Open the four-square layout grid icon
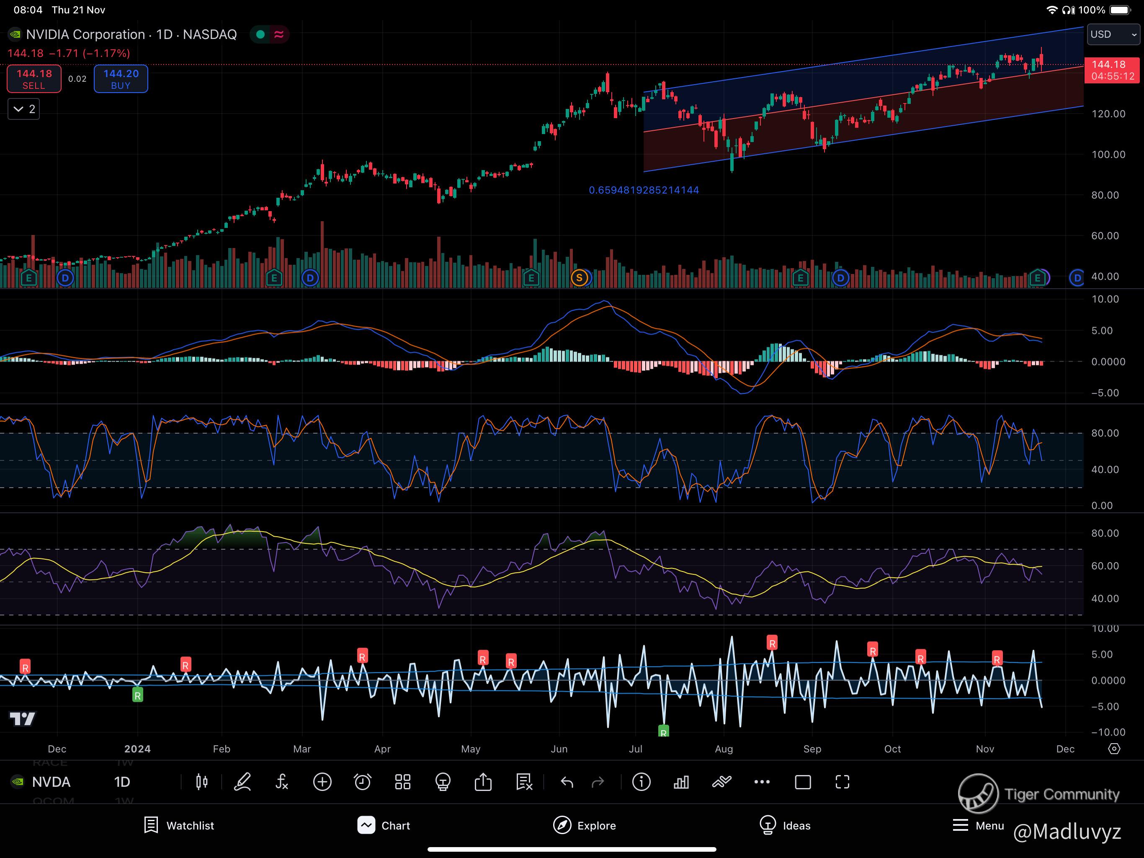Screen dimensions: 1144x858 coord(402,782)
